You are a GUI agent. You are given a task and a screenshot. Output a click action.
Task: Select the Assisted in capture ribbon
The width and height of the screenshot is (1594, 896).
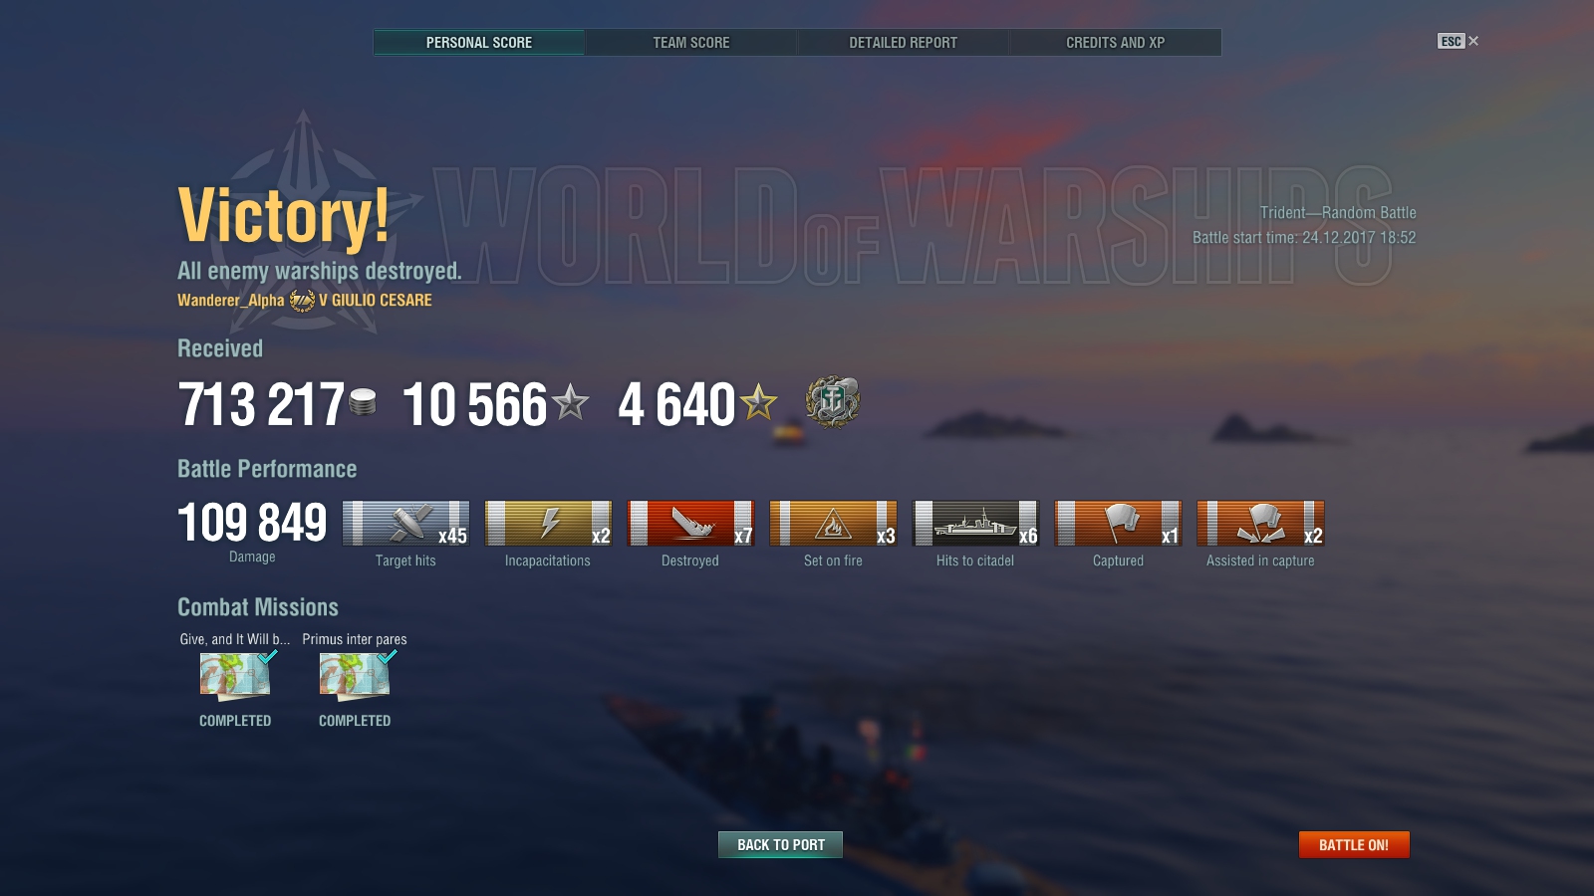point(1260,524)
